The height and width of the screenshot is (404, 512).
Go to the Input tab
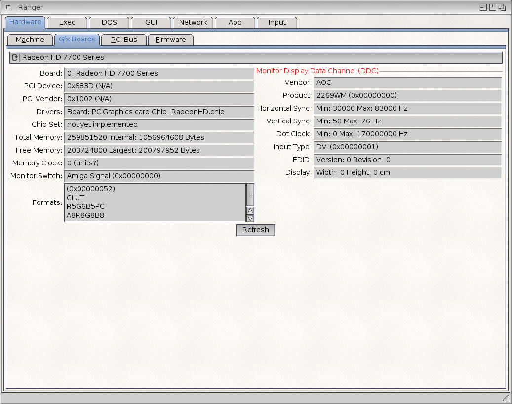(277, 22)
